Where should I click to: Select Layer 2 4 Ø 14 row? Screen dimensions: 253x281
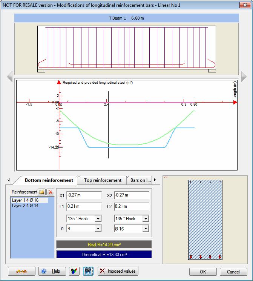(x=25, y=206)
